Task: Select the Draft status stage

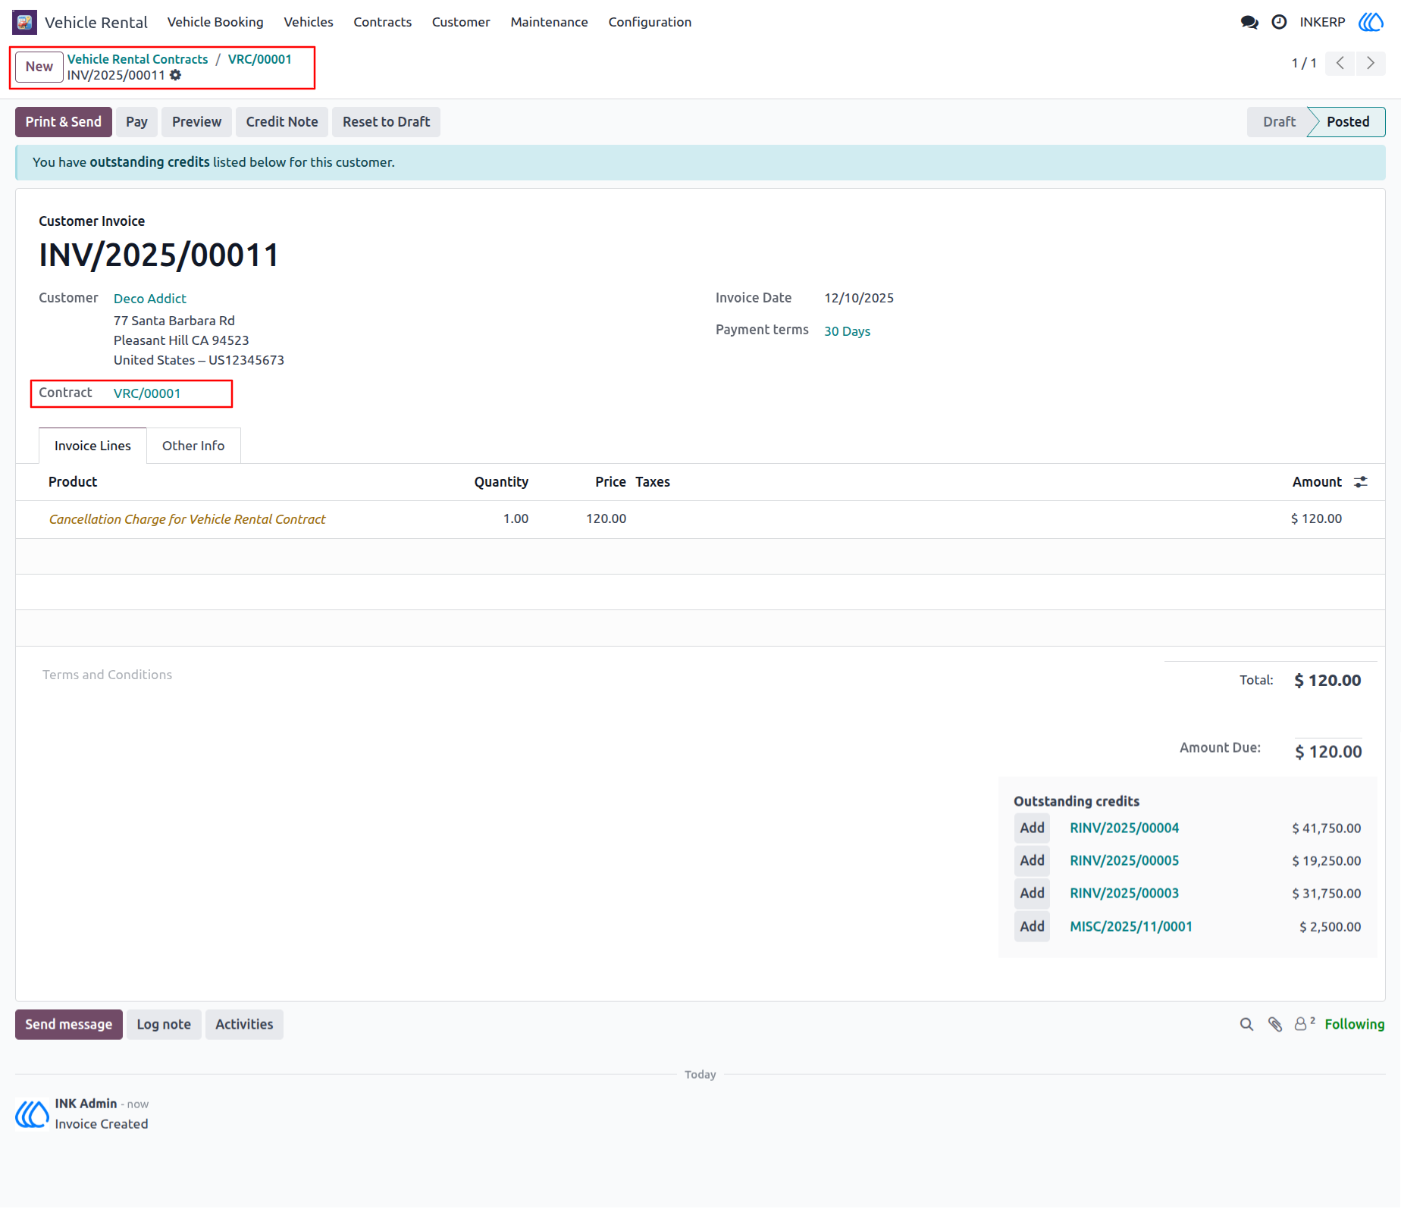Action: [1279, 122]
